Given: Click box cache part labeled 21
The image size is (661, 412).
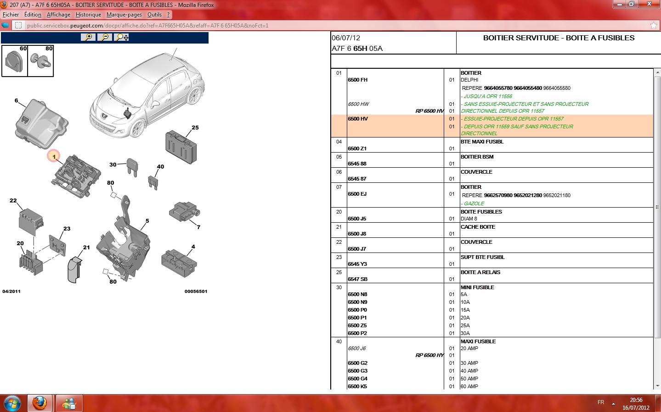Looking at the screenshot, I should click(74, 270).
